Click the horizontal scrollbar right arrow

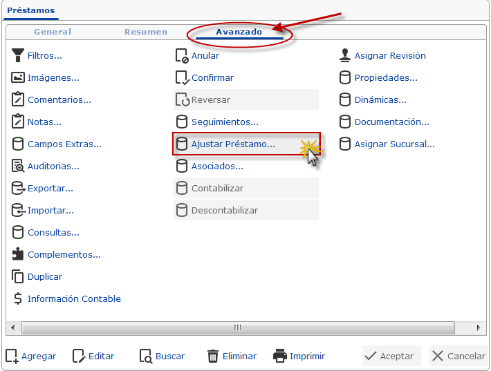tap(479, 328)
